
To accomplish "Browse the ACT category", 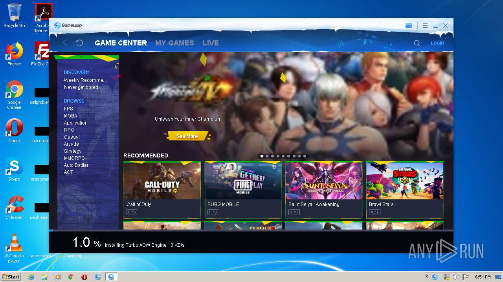I will click(68, 172).
